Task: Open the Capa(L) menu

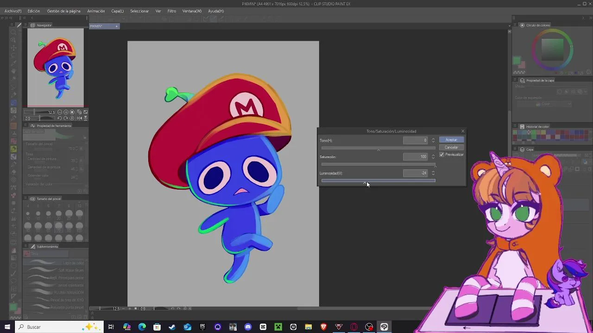Action: click(x=117, y=11)
